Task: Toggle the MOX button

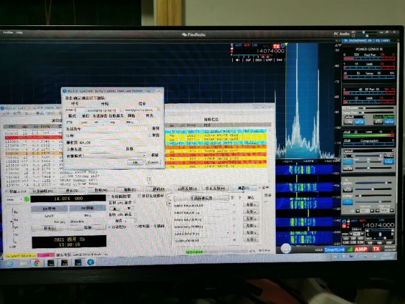Action: pyautogui.click(x=359, y=122)
